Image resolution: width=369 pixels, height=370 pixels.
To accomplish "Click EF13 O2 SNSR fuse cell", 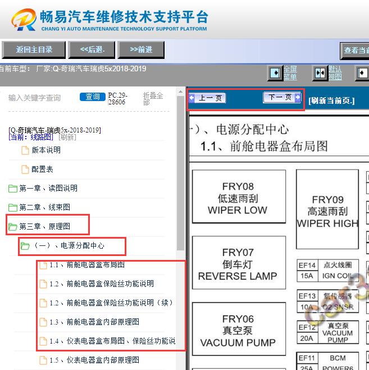I will tap(327, 302).
